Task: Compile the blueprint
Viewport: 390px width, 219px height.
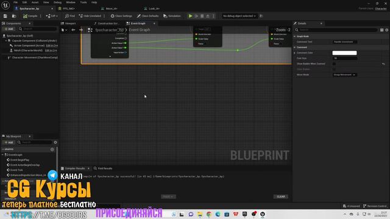Action: point(30,16)
